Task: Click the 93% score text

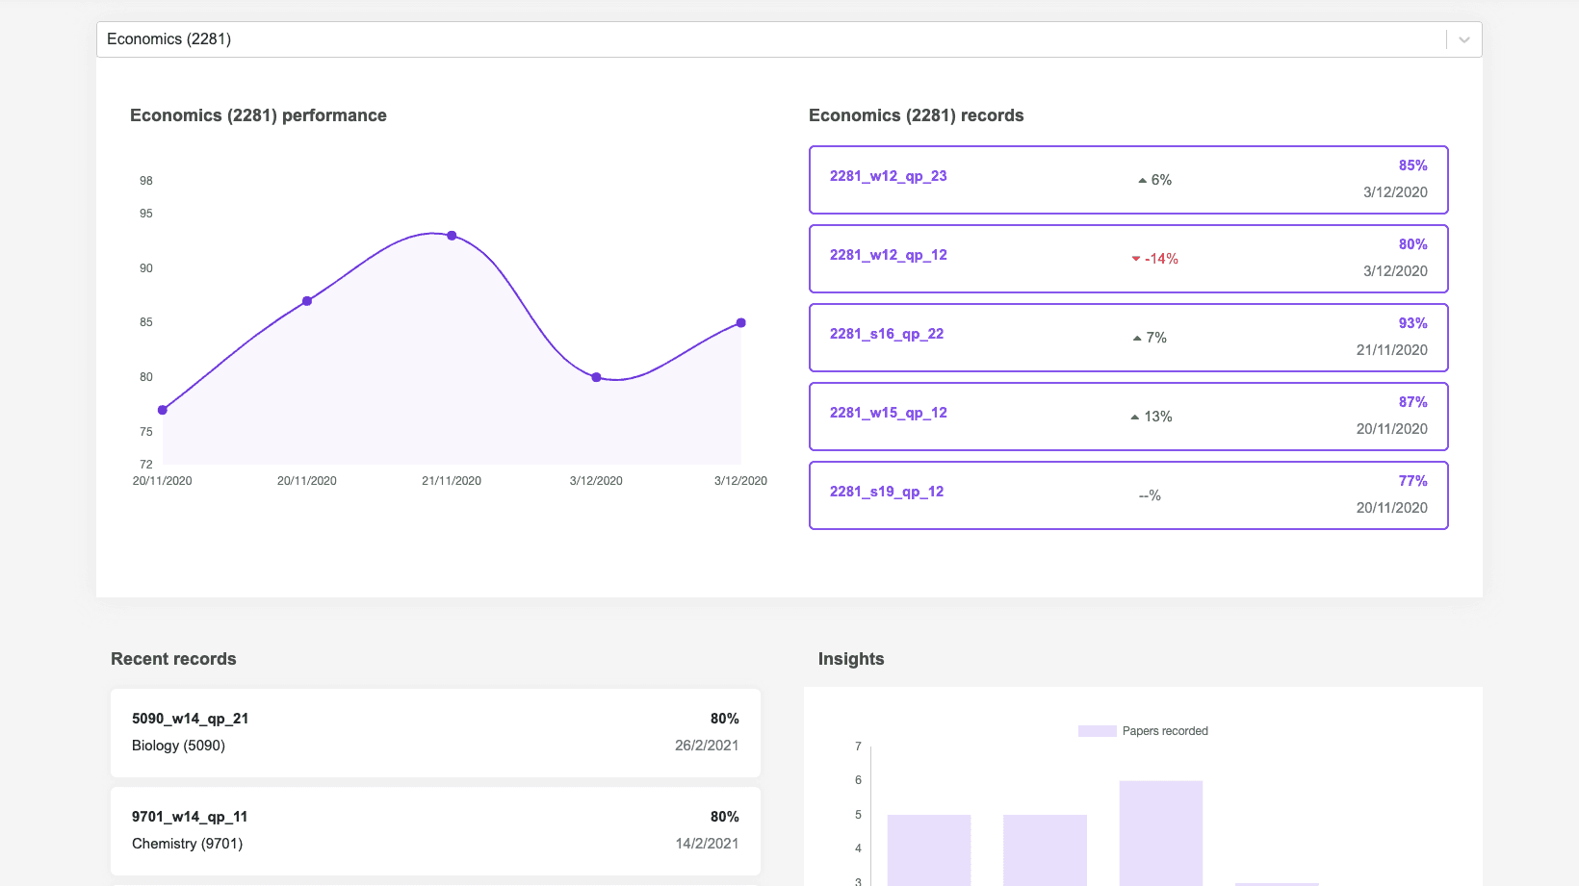Action: [1412, 323]
